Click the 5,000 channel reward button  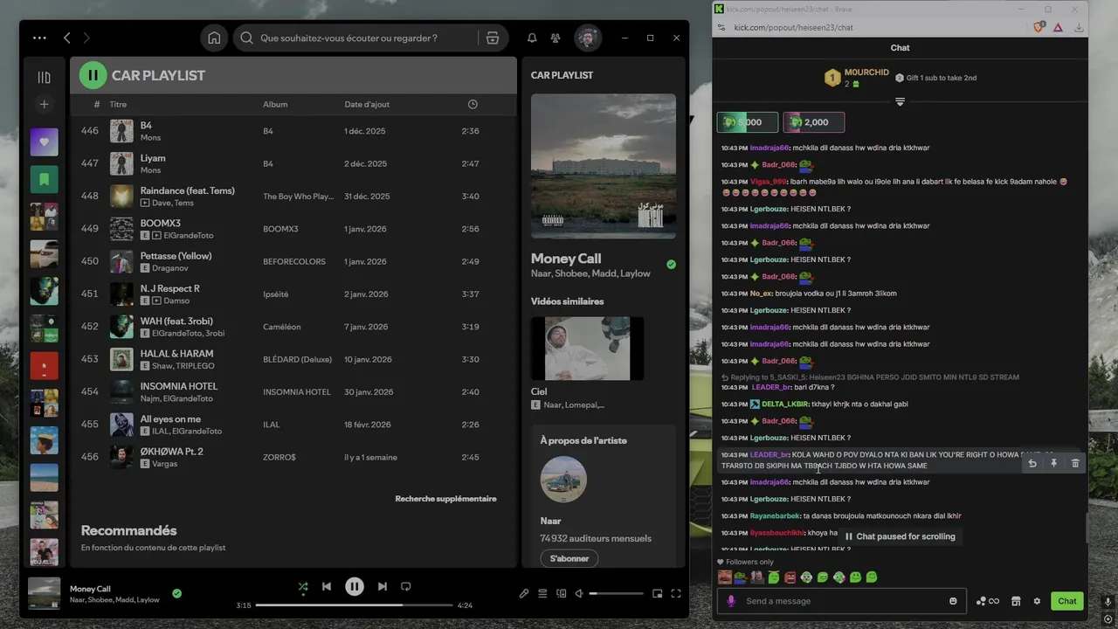748,122
